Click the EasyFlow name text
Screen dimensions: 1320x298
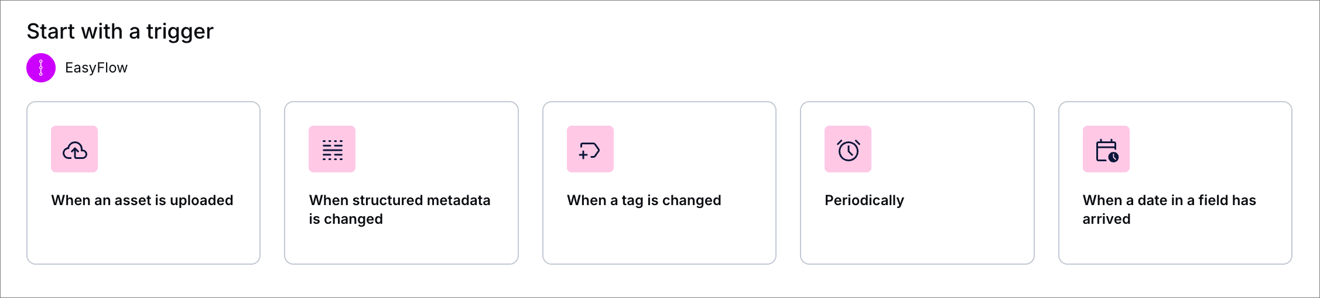coord(96,68)
